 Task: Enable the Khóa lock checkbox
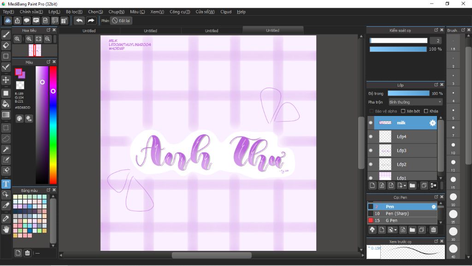tap(426, 111)
